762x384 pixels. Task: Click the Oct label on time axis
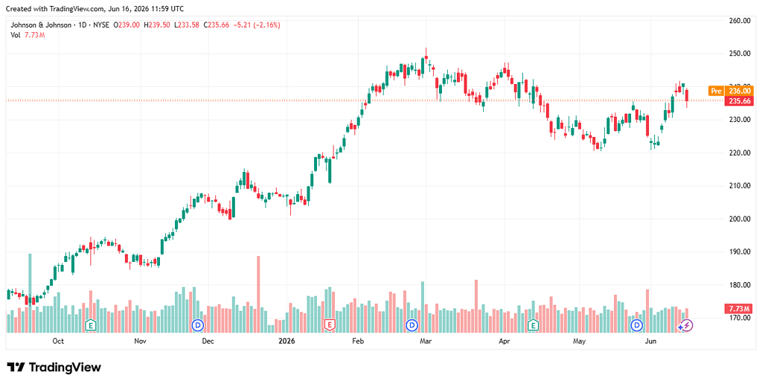pyautogui.click(x=58, y=342)
